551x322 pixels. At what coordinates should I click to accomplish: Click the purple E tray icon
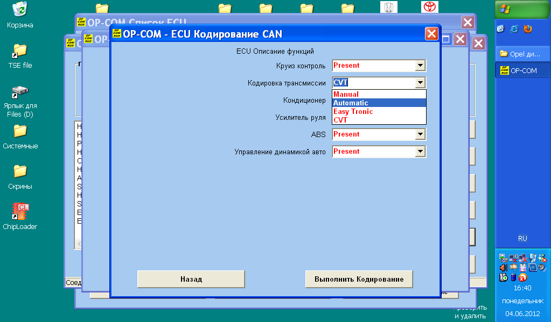coord(523,268)
